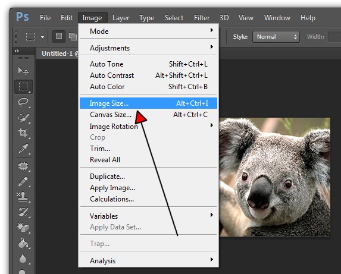This screenshot has width=341, height=274.
Task: Expand the toolbox panel double-arrow
Action: [x=17, y=51]
